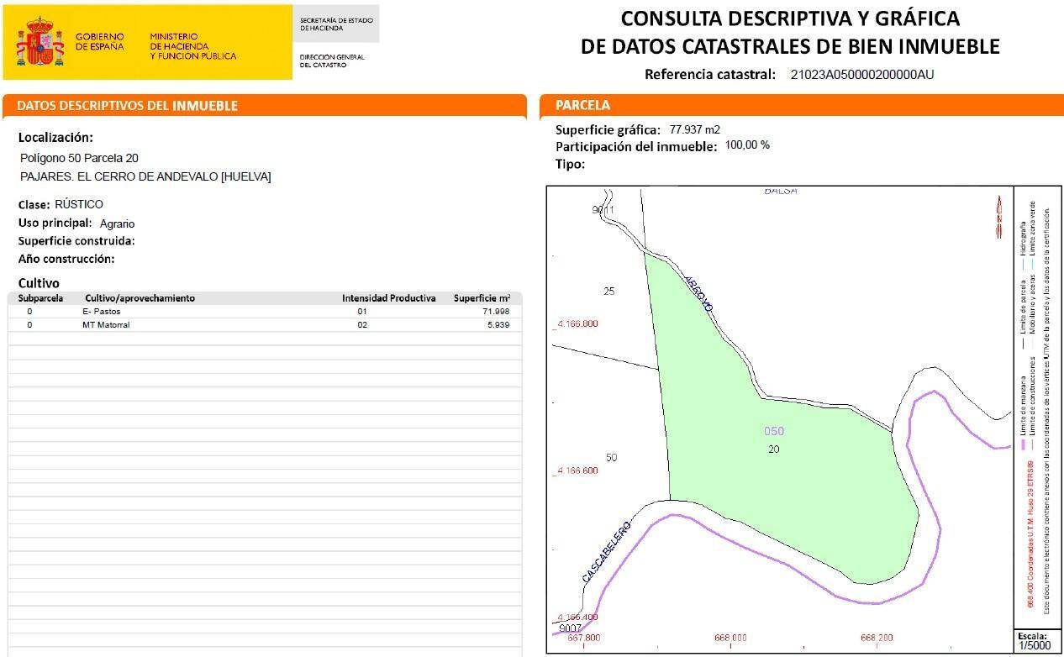Click 'DIRECCIÓN GENERAL DEL CATASTRO' label

click(x=332, y=60)
